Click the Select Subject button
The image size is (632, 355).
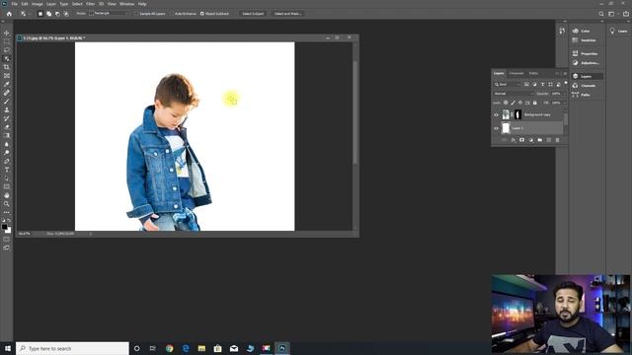[x=253, y=14]
